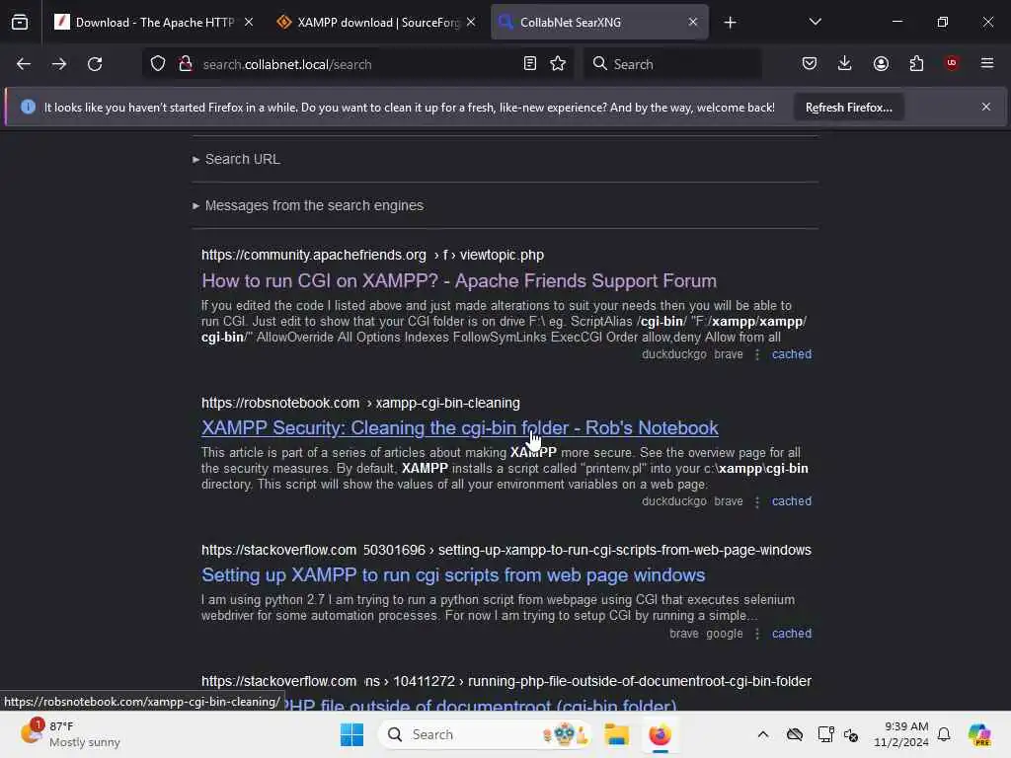Click the taskbar Search box

[485, 734]
